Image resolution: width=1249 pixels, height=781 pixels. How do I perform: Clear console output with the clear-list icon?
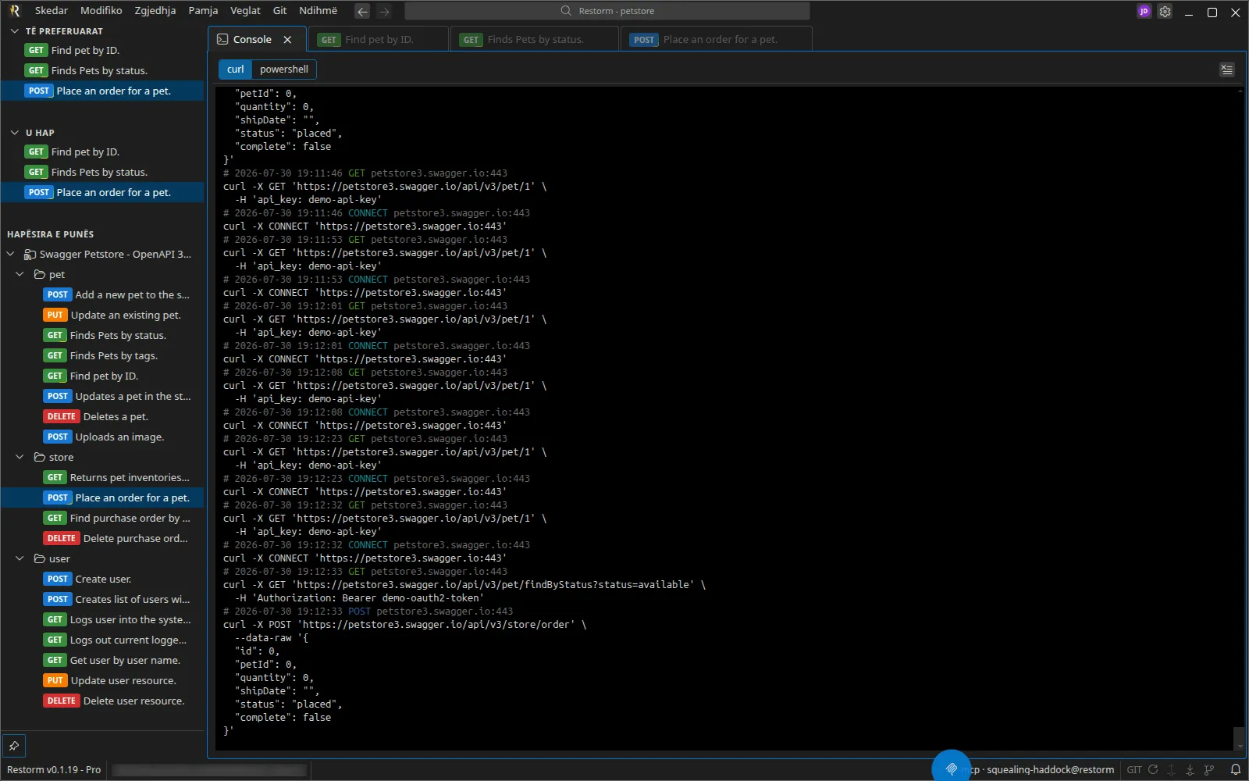click(1227, 70)
